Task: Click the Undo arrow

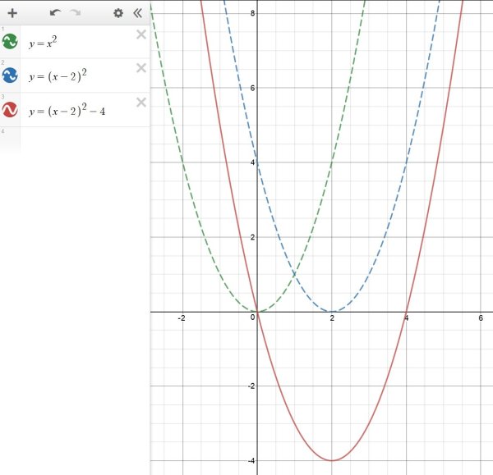Action: 55,13
